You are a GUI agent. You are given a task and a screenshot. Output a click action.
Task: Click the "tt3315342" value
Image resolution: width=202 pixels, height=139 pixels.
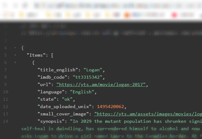click(x=88, y=77)
